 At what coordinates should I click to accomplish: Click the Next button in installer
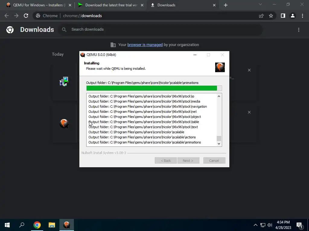(x=188, y=161)
